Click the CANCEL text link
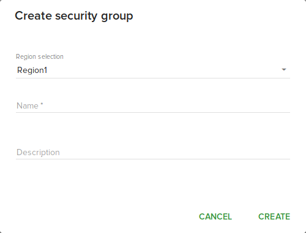 click(215, 216)
